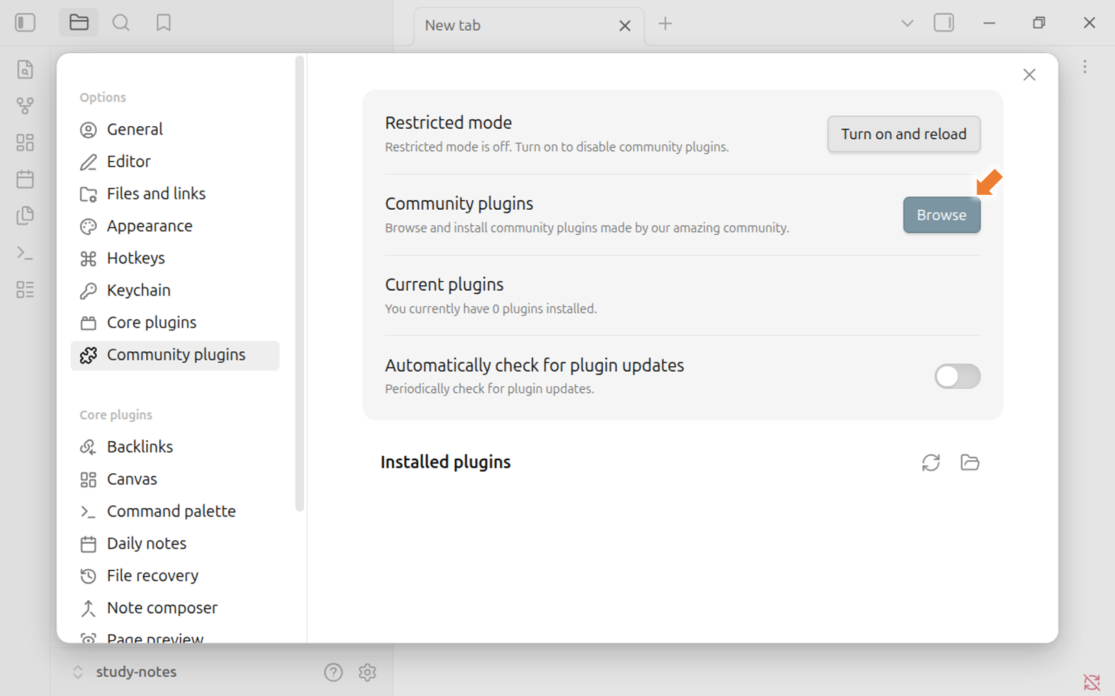This screenshot has height=696, width=1115.
Task: Open Backlinks plugin settings
Action: [175, 446]
